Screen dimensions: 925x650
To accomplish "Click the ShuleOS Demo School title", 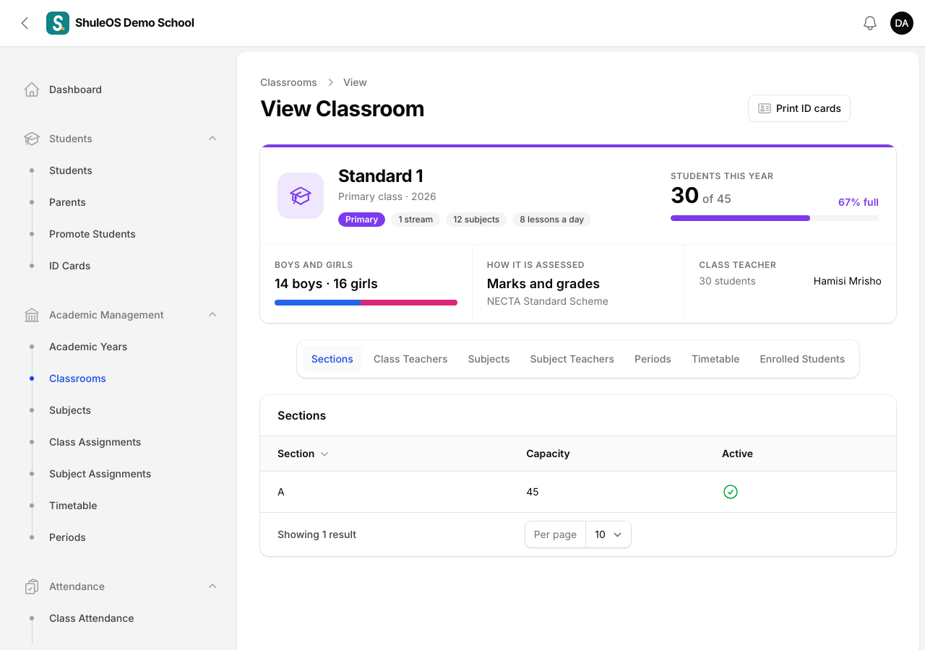I will pyautogui.click(x=134, y=23).
